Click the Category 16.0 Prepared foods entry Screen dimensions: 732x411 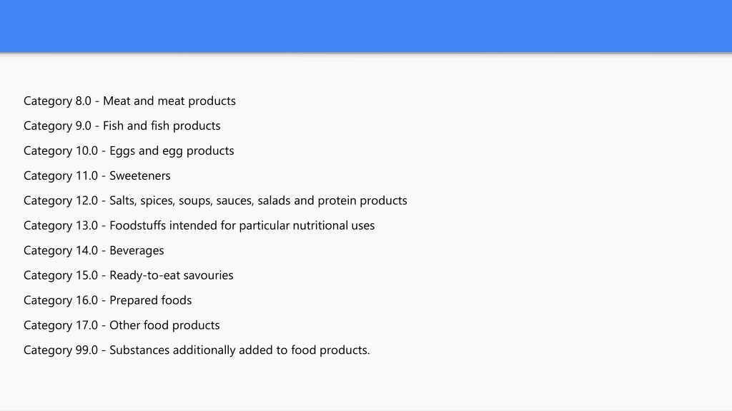point(108,300)
